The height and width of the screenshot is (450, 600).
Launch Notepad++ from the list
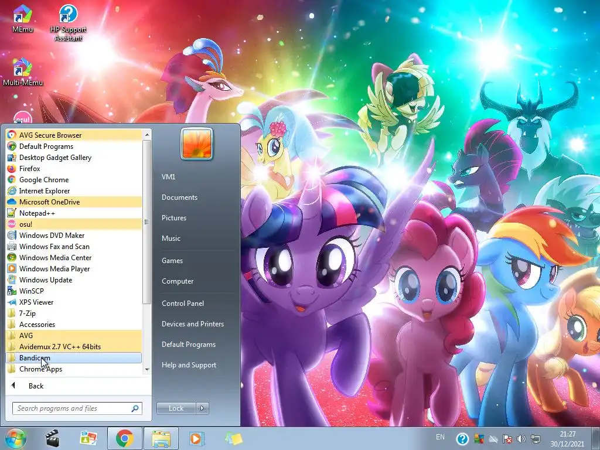point(74,213)
